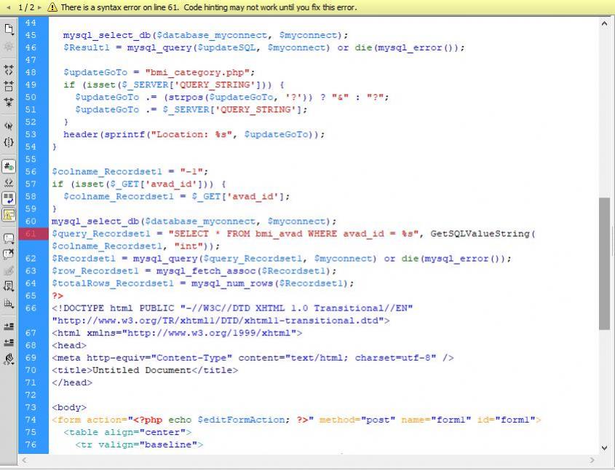615x470 pixels.
Task: Click the $updateGoTo assignment on line 48
Action: (159, 73)
